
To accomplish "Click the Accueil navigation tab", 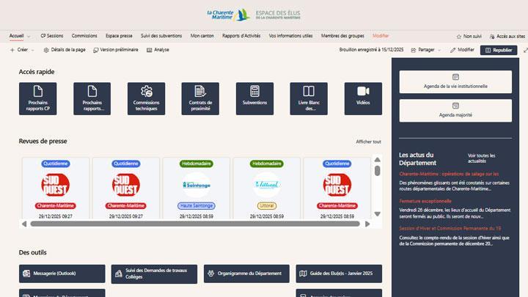I will click(16, 36).
